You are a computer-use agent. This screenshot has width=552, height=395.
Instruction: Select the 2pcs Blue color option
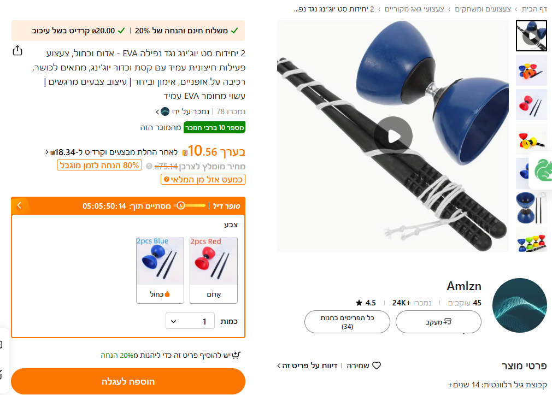pos(160,270)
